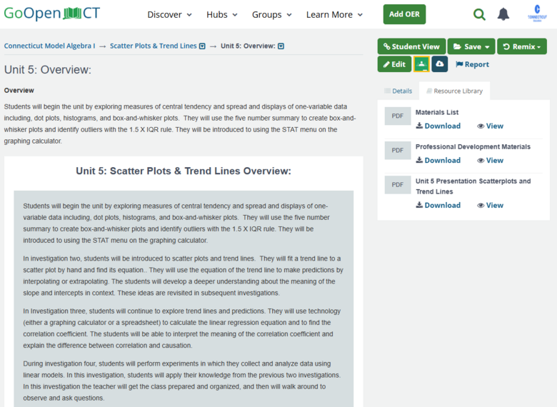Click the Unit 5: Overview page heading
This screenshot has width=557, height=407.
[x=48, y=69]
